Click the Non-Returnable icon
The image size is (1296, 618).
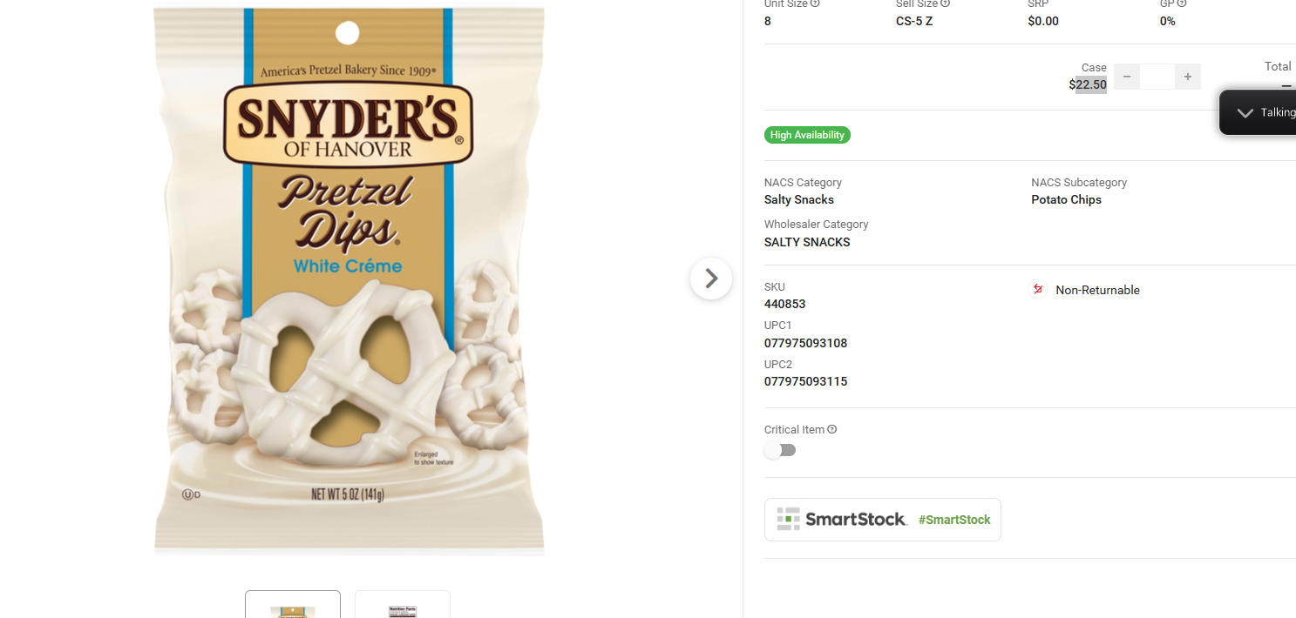[1038, 289]
